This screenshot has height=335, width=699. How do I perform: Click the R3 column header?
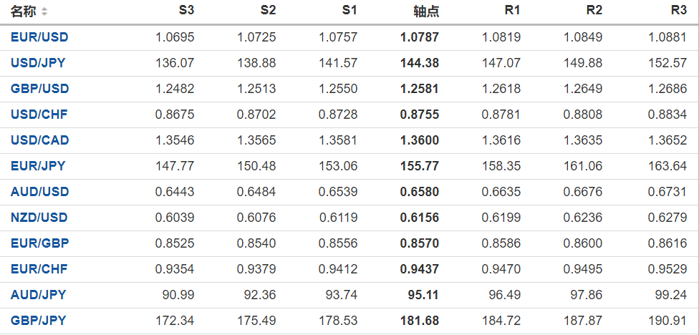tap(679, 11)
